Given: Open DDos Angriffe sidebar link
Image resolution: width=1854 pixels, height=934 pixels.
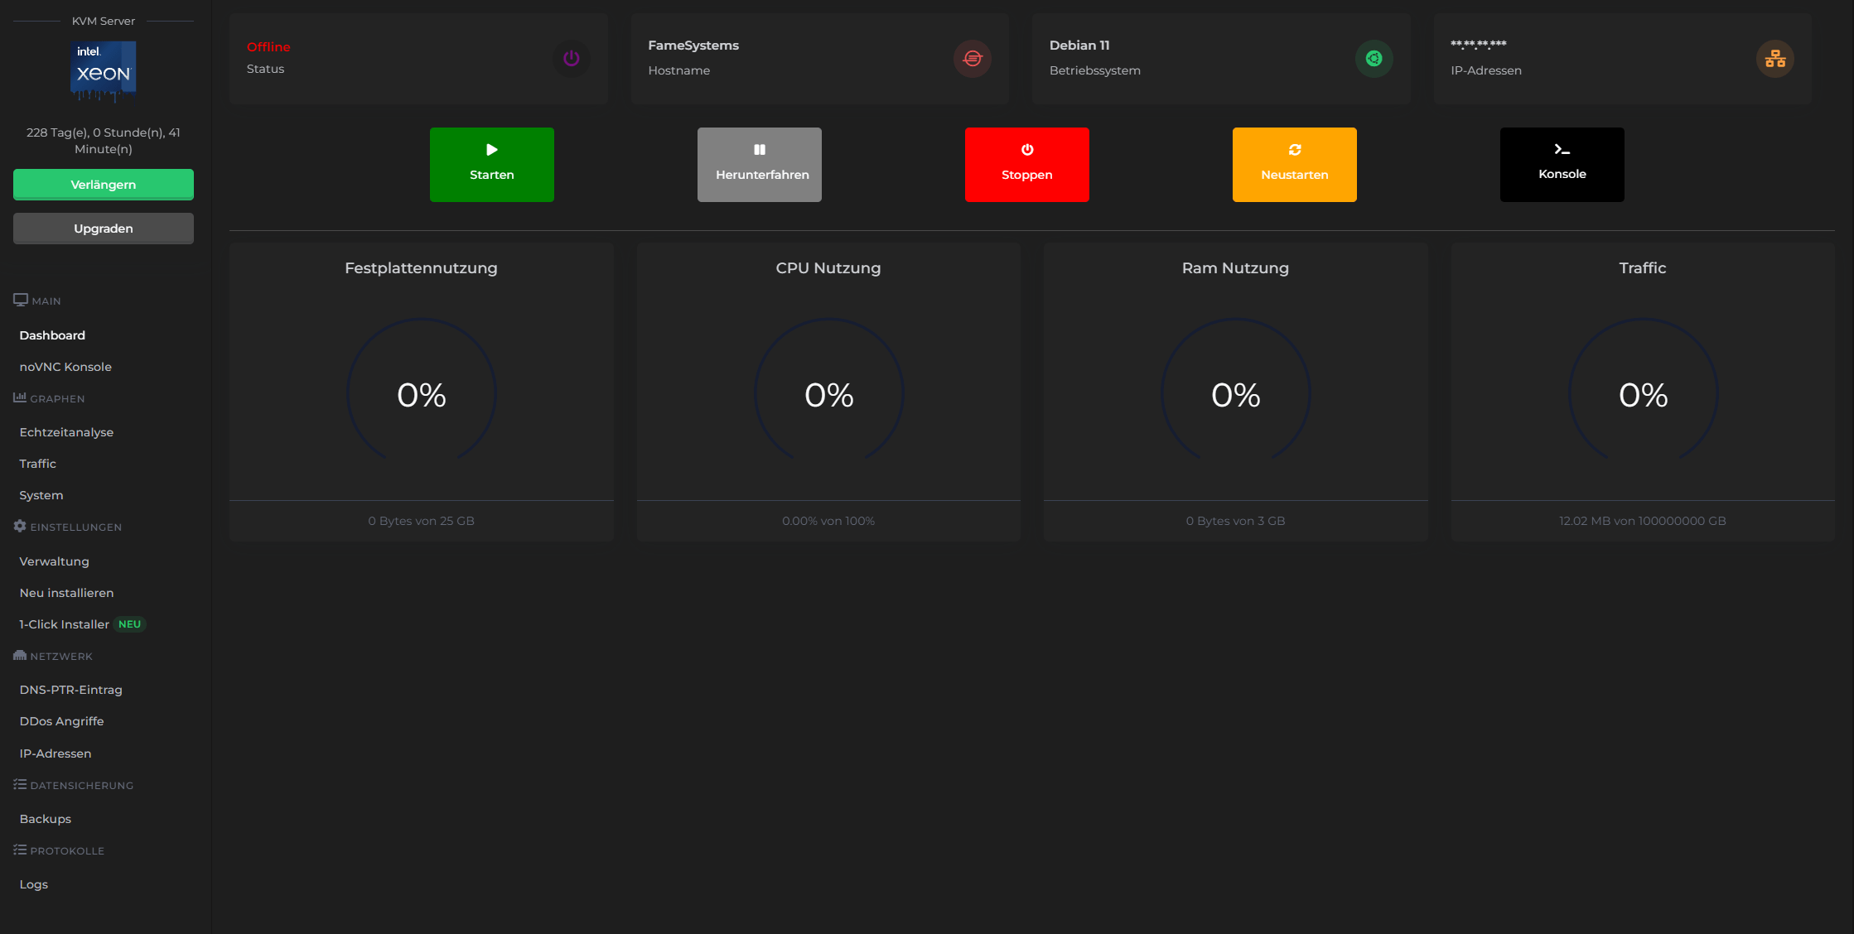Looking at the screenshot, I should pyautogui.click(x=61, y=721).
